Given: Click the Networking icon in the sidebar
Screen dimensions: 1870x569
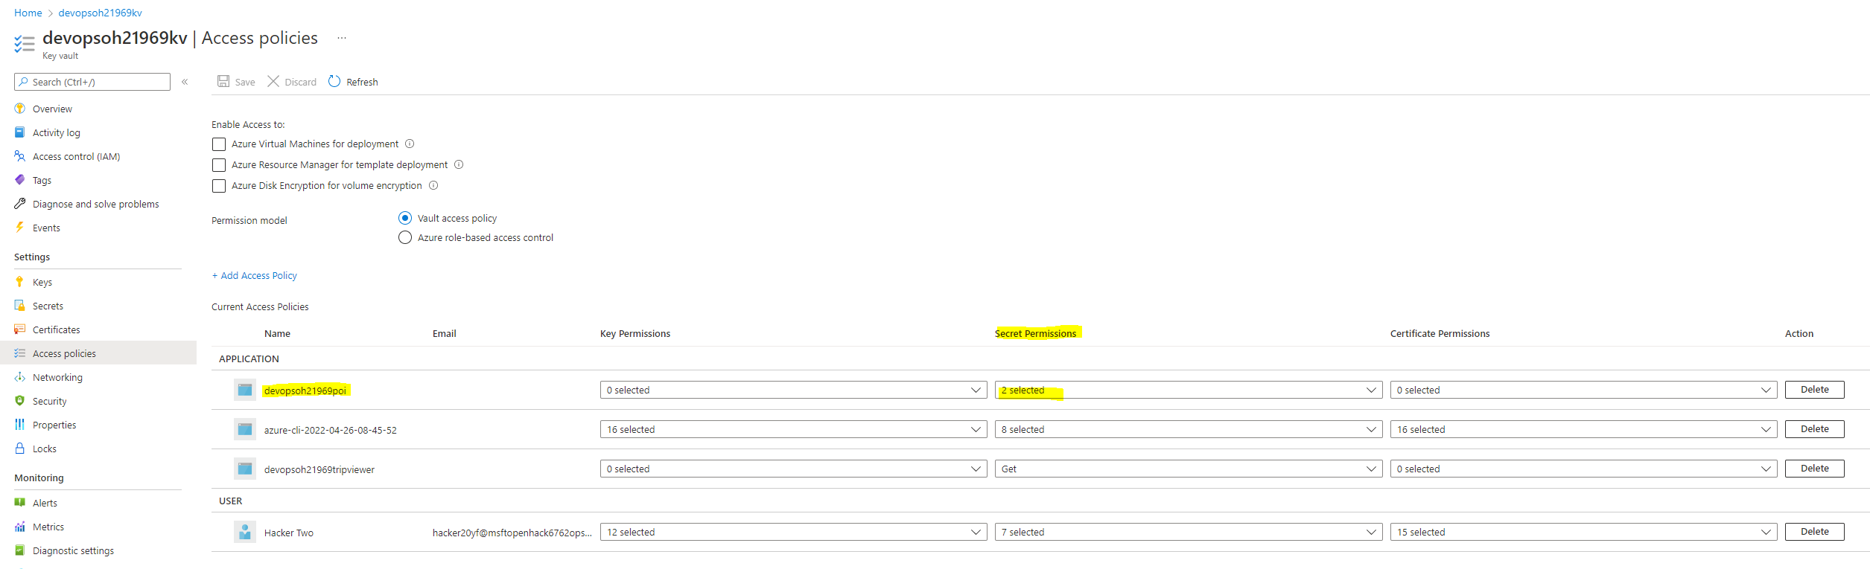Looking at the screenshot, I should pos(20,377).
